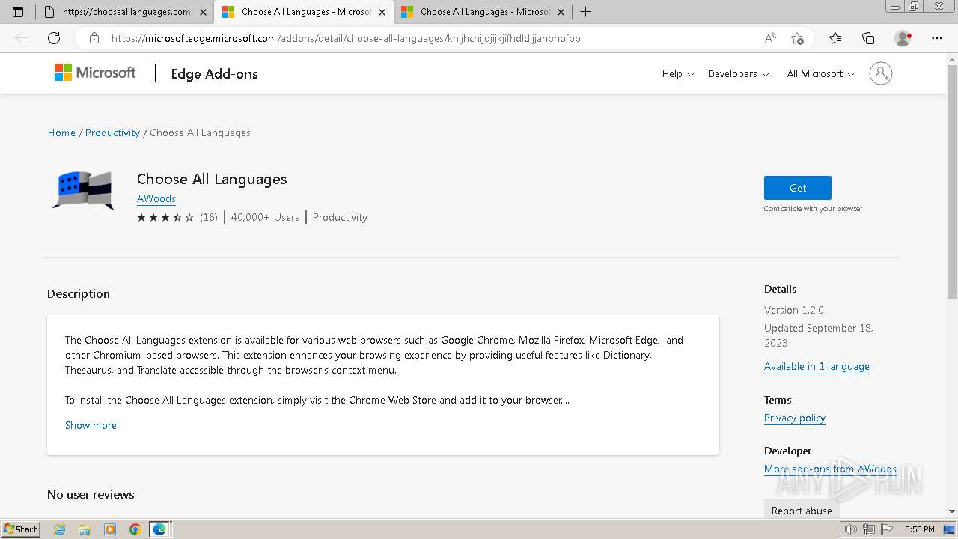The width and height of the screenshot is (958, 539).
Task: Close the active Choose All Languages tab
Action: [x=382, y=12]
